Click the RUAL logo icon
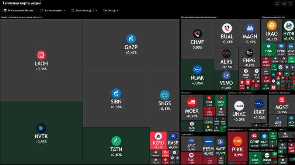This screenshot has width=295, height=165. (x=227, y=28)
